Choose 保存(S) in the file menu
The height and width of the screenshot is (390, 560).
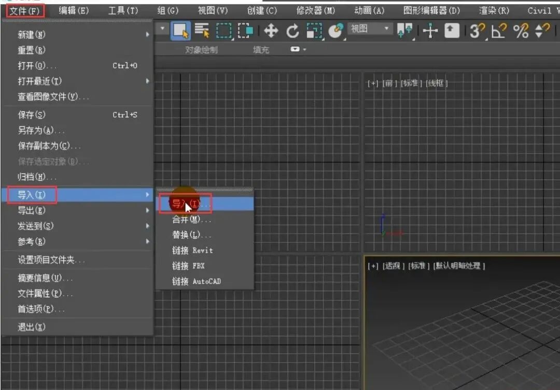[x=77, y=114]
